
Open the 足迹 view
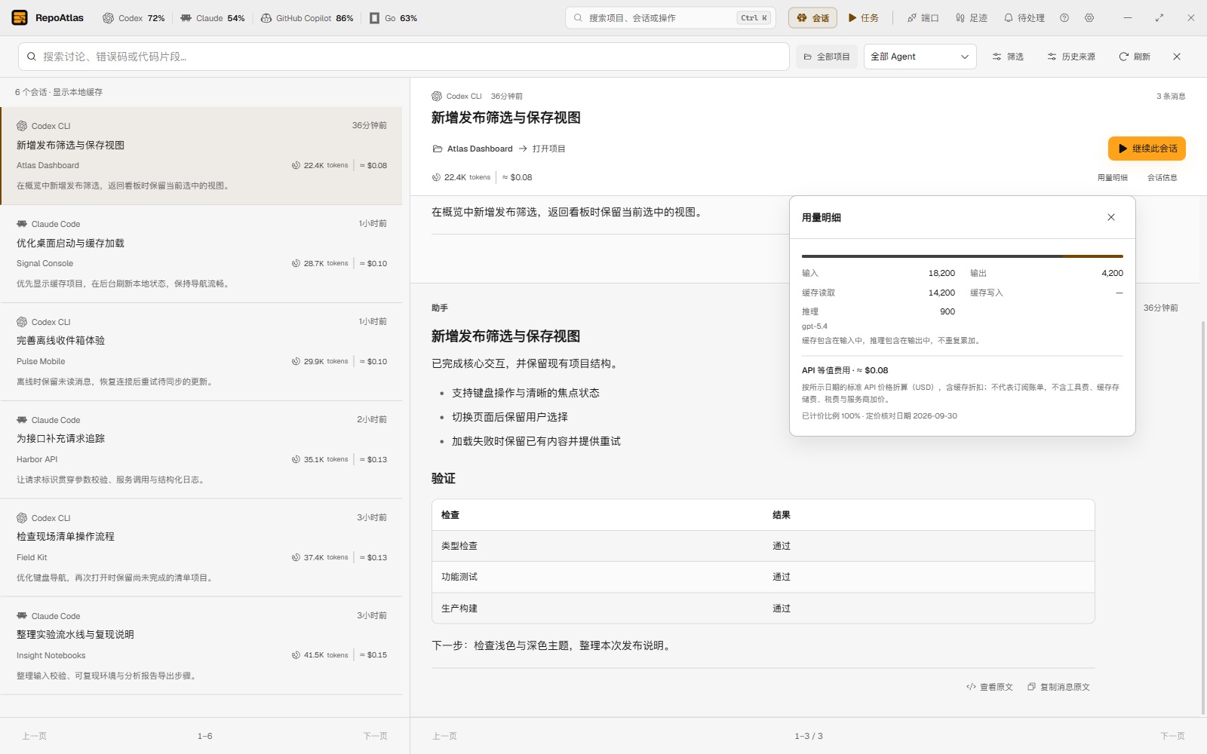(971, 18)
